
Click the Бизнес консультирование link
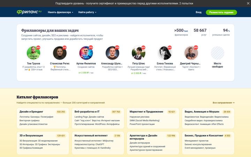(198, 144)
